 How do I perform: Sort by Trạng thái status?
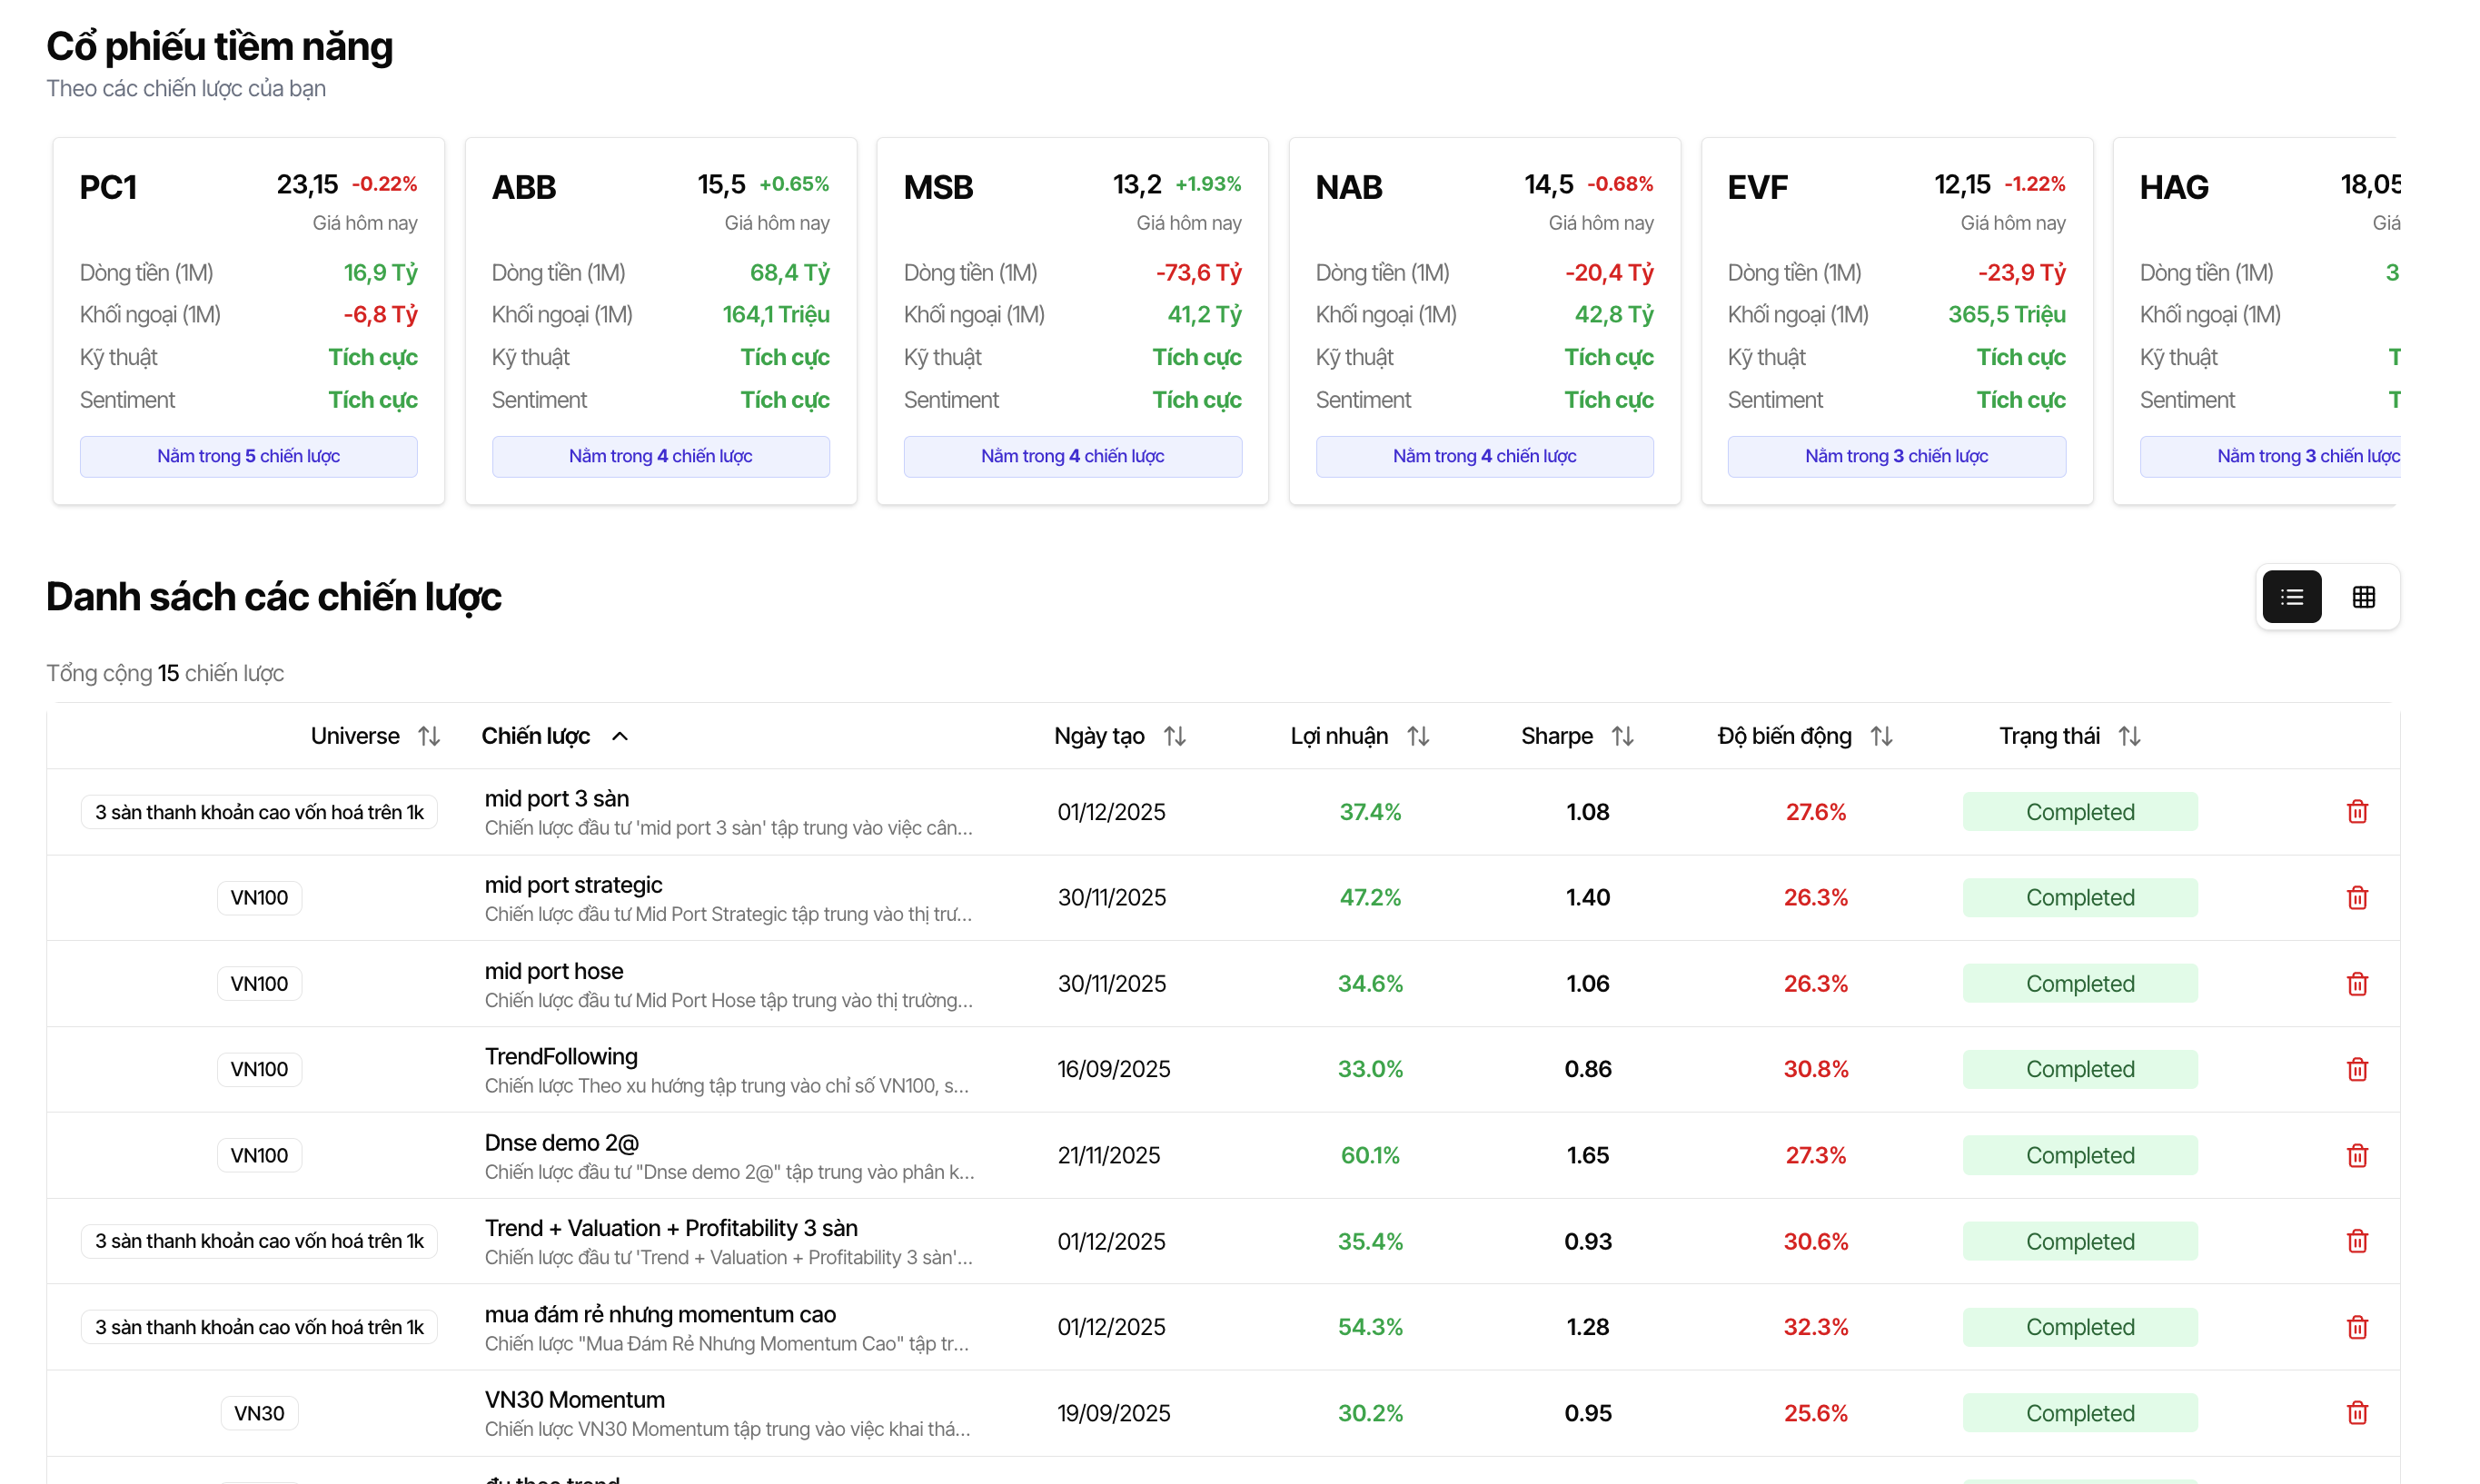coord(2129,736)
